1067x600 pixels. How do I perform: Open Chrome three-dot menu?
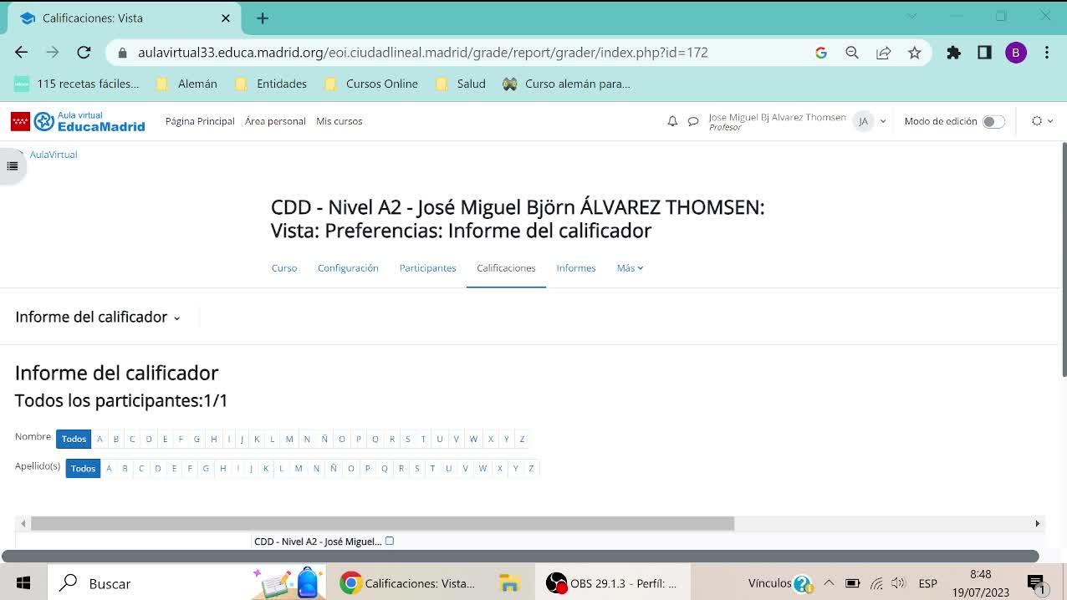coord(1047,53)
